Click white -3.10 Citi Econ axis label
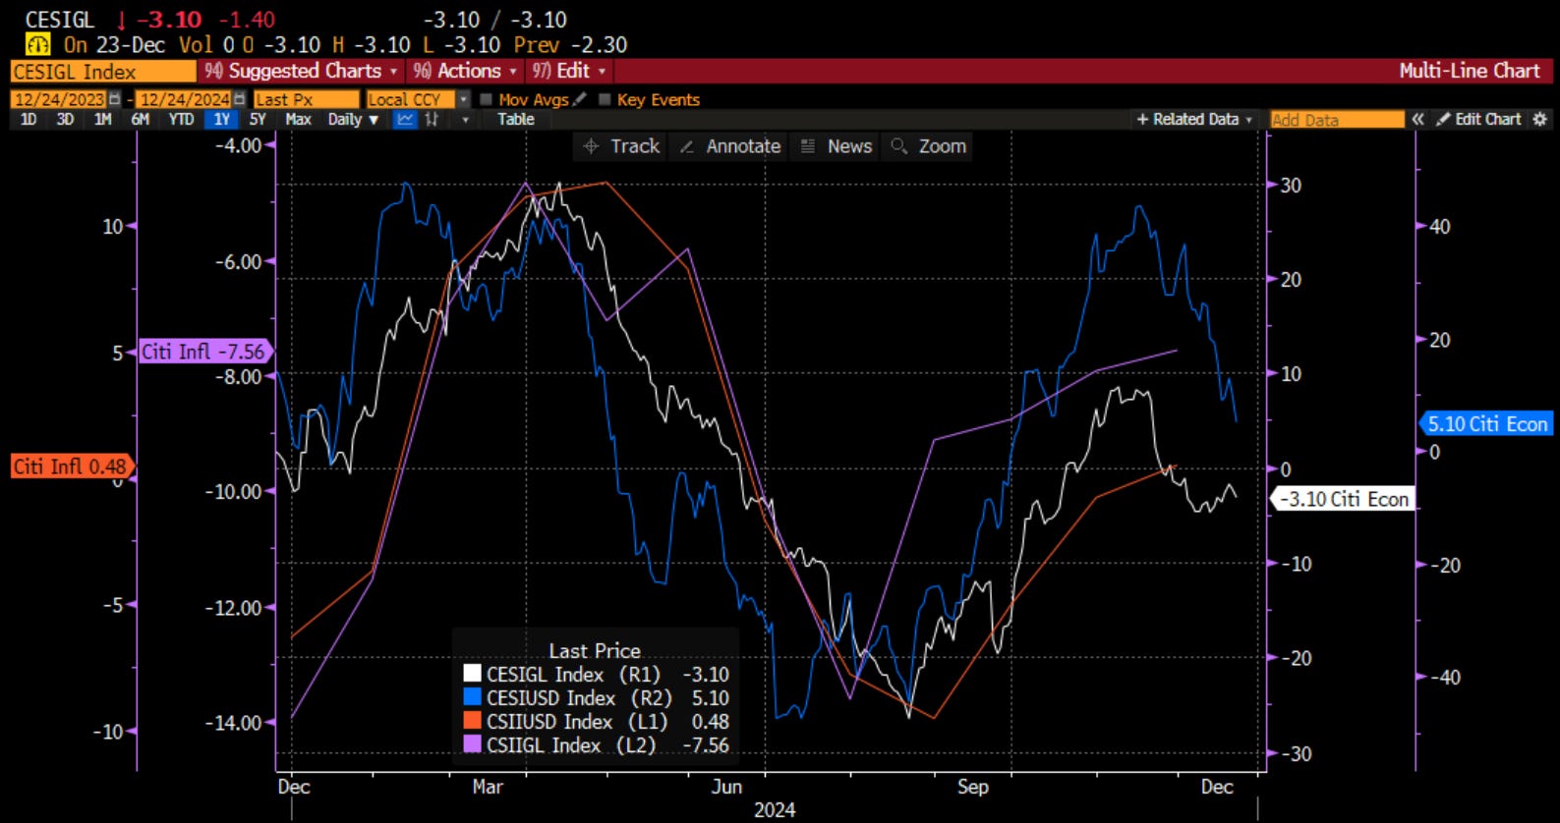Screen dimensions: 1560x823 (1345, 499)
